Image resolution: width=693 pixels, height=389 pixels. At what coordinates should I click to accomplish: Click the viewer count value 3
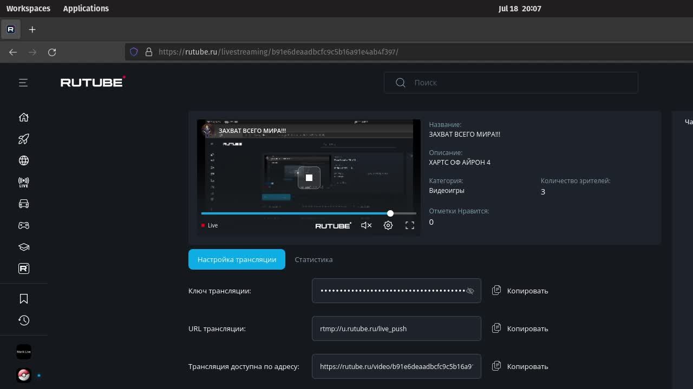(543, 192)
